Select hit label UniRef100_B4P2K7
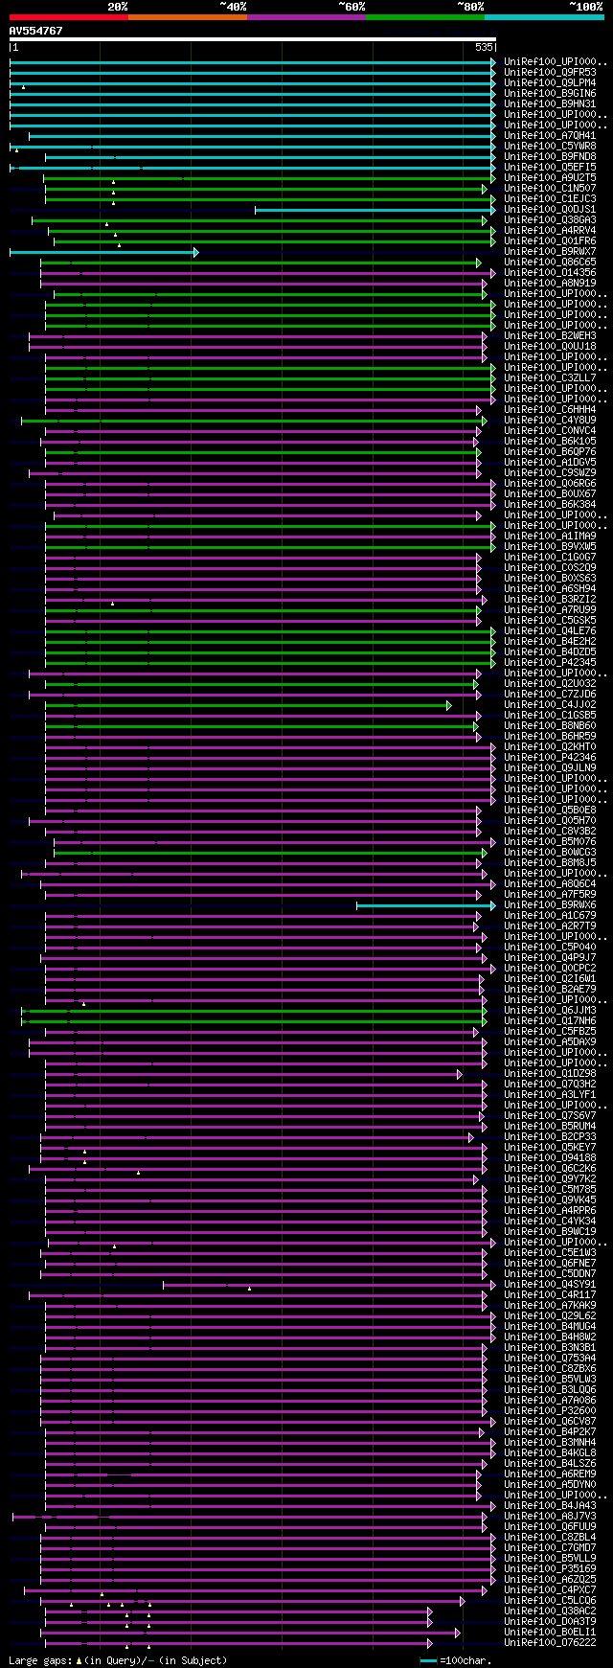613x1668 pixels. (550, 1431)
